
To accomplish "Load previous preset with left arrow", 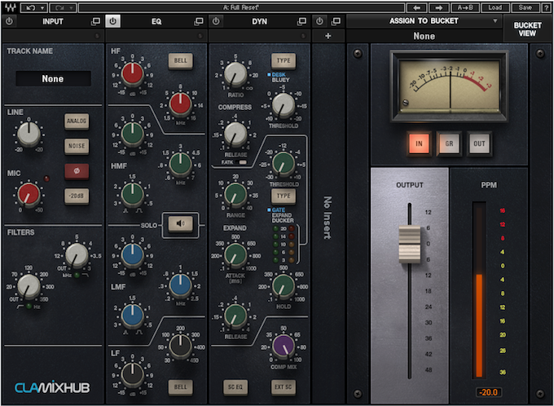I will (417, 7).
